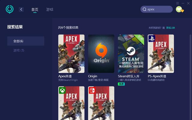Click the Steam logo on the card
This screenshot has height=120, width=192.
tap(131, 51)
